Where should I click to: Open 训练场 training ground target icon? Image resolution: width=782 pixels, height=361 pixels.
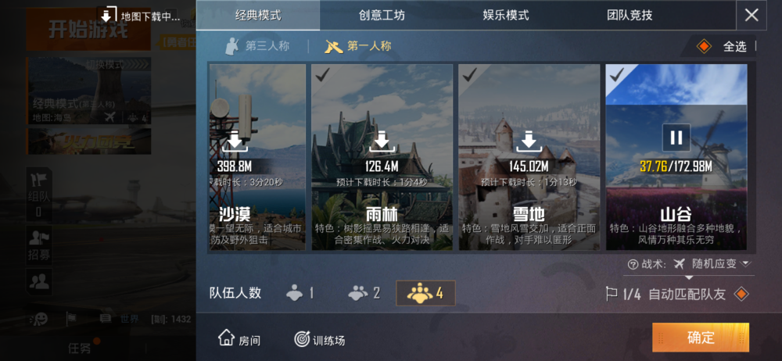click(319, 340)
